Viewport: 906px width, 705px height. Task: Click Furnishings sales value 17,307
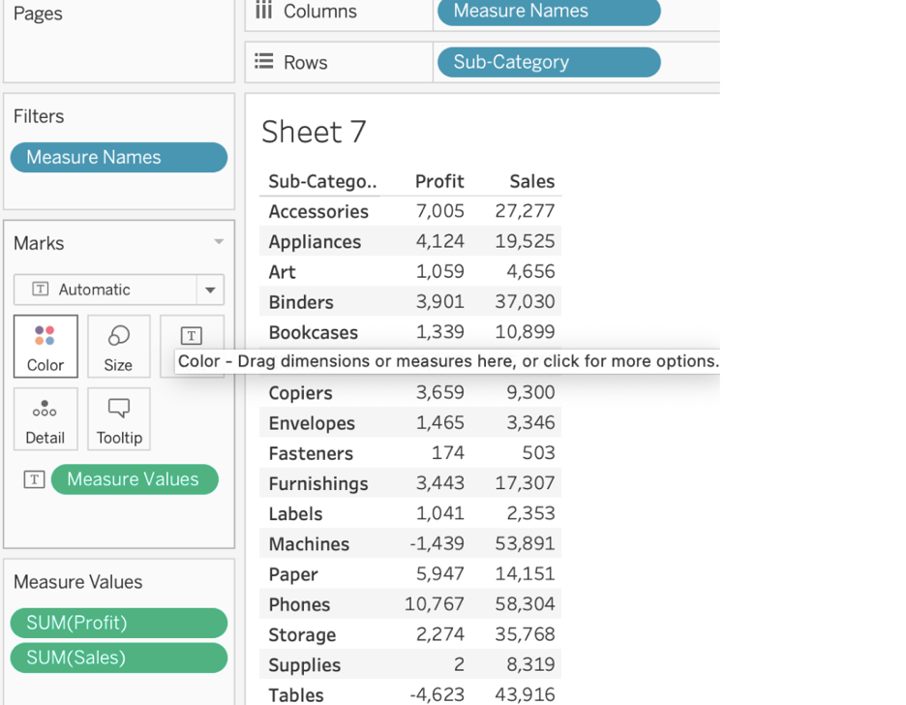click(525, 482)
